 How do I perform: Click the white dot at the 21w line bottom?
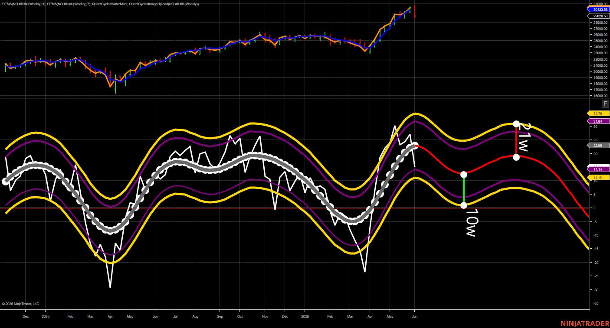(x=516, y=157)
